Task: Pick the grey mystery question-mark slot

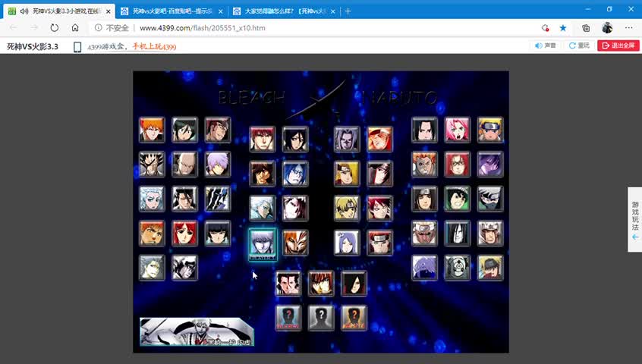Action: click(321, 318)
